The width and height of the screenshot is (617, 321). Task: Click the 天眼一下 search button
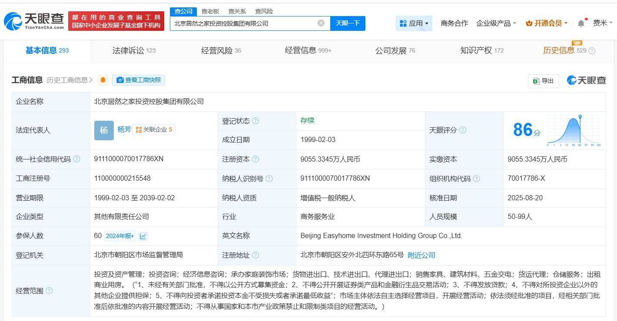(x=348, y=23)
